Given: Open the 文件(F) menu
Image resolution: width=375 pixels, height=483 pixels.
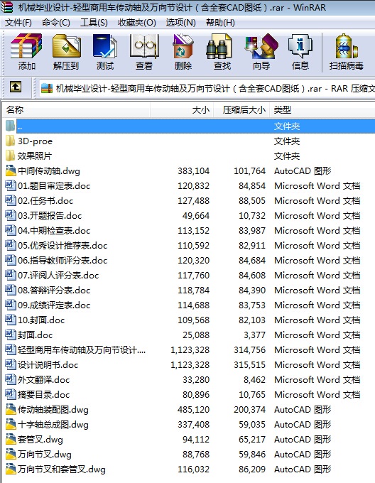Looking at the screenshot, I should coord(18,23).
